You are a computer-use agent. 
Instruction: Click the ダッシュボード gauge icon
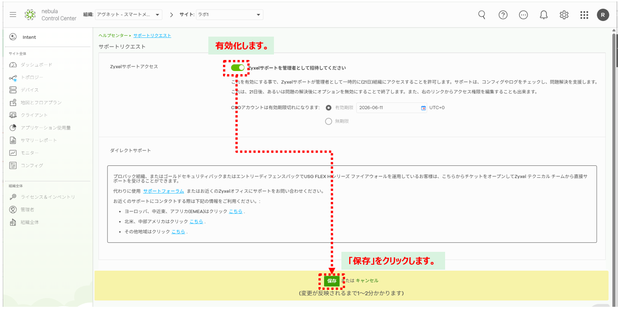(13, 65)
